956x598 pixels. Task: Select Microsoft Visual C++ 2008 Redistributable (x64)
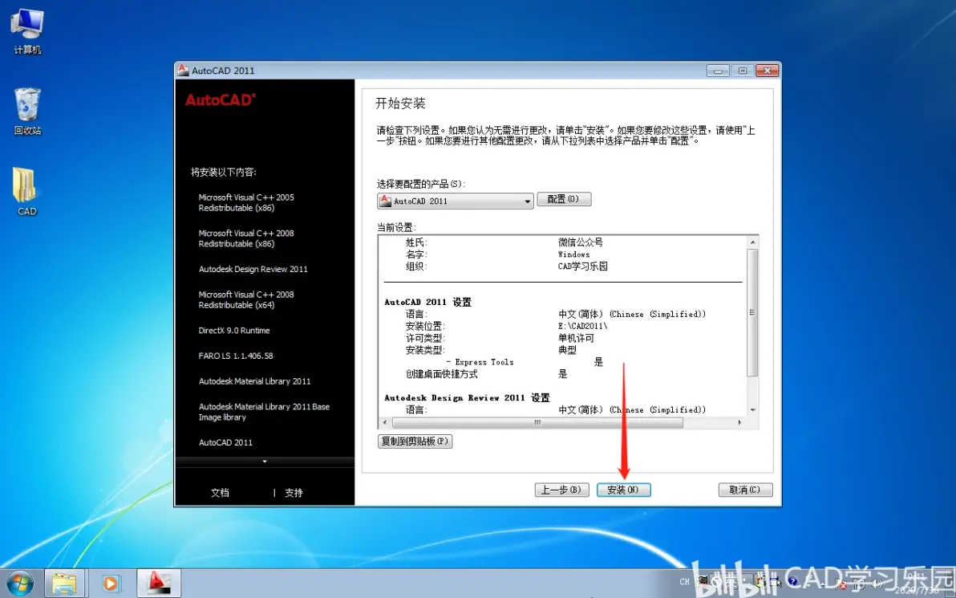(246, 299)
